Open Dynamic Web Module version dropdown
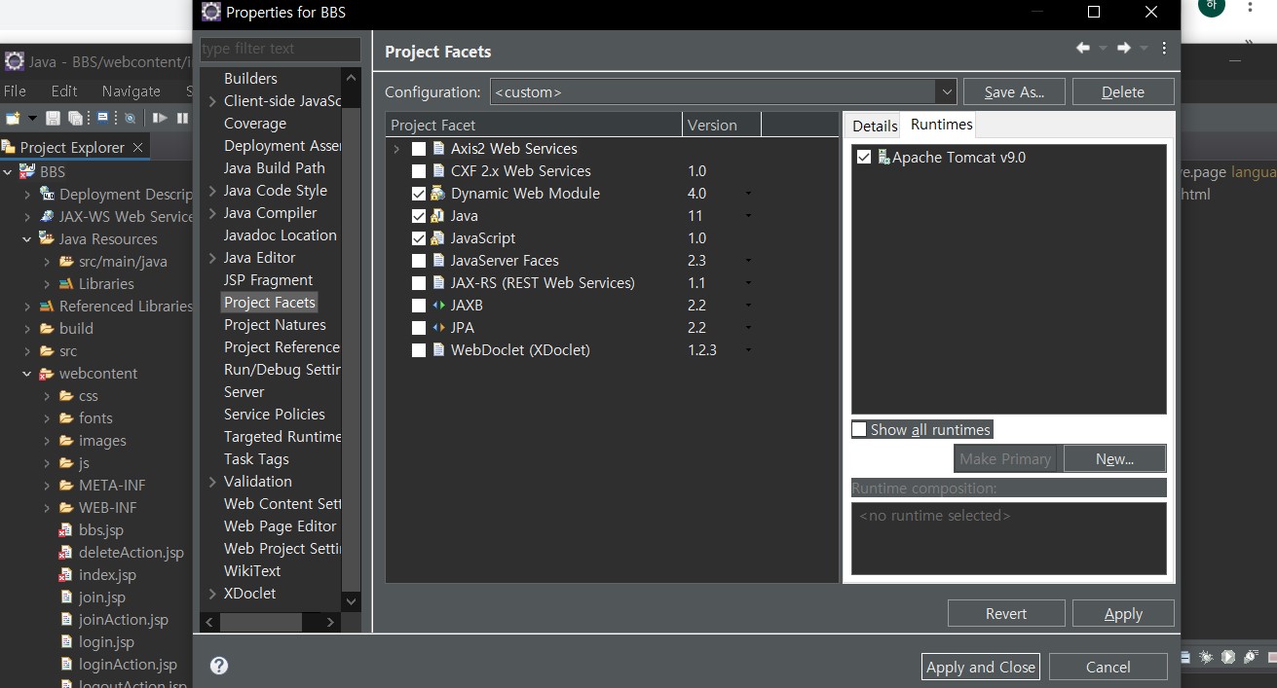The width and height of the screenshot is (1277, 688). coord(748,194)
